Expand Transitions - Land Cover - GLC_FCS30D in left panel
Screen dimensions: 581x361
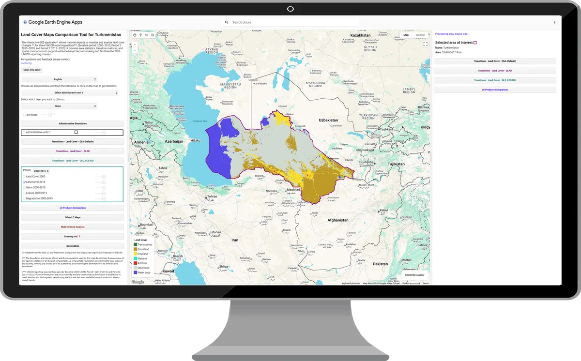73,160
